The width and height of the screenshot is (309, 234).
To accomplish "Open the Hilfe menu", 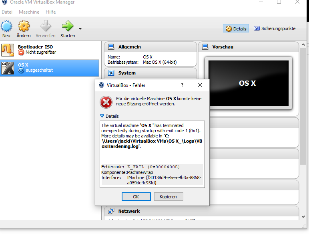I will 51,12.
